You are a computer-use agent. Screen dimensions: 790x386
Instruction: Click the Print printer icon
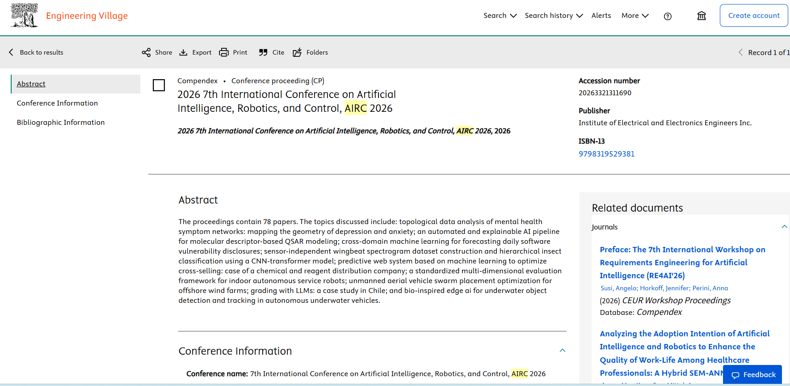point(224,52)
